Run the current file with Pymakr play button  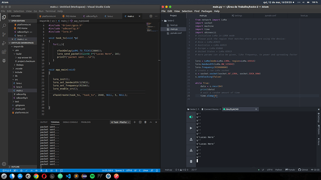191,128
